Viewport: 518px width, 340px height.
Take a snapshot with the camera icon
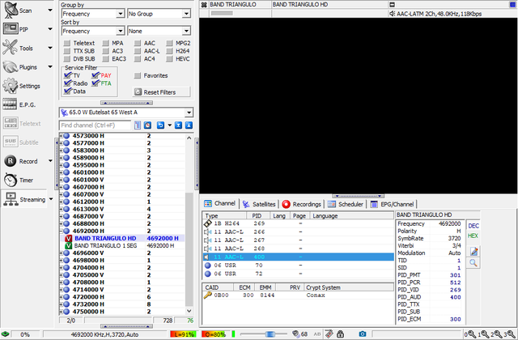[x=363, y=334]
